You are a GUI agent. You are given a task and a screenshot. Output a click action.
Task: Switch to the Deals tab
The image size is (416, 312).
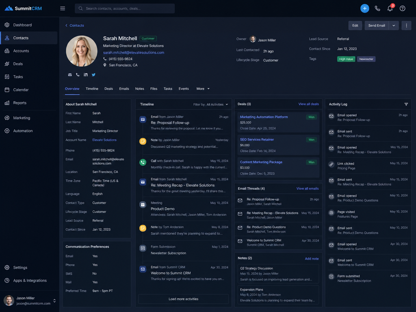coord(108,89)
